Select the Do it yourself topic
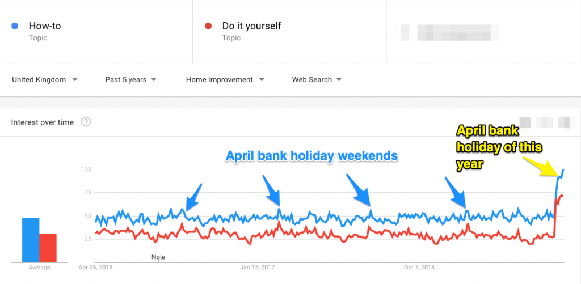 click(x=251, y=26)
